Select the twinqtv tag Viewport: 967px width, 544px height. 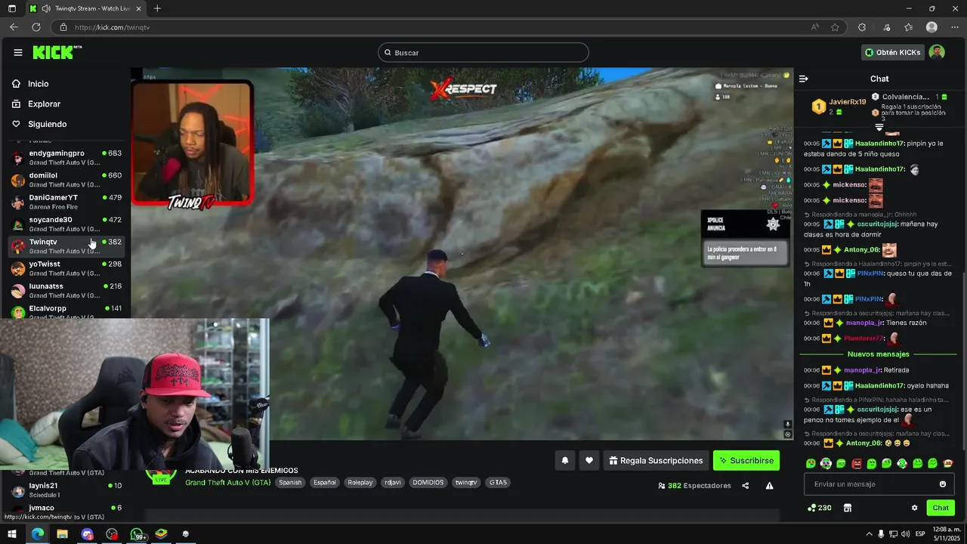pyautogui.click(x=466, y=482)
